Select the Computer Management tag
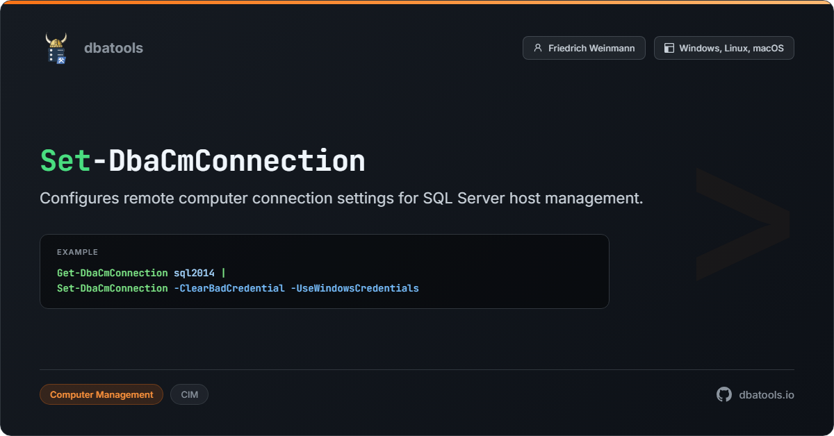The image size is (834, 436). 101,394
